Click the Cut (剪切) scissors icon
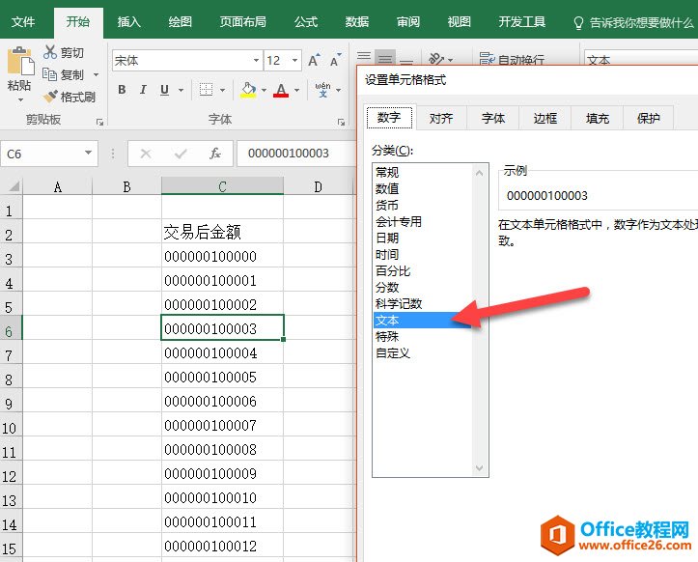This screenshot has height=562, width=698. coord(50,53)
